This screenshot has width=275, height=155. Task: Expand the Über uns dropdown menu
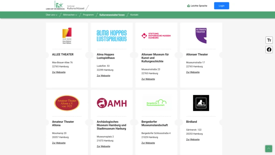[52, 15]
